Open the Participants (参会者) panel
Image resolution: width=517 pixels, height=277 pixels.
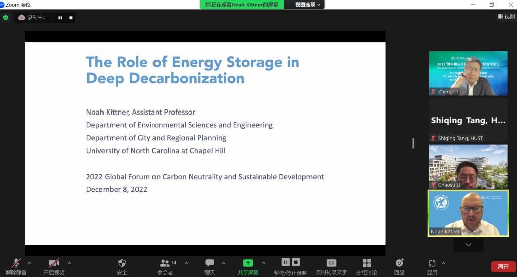click(165, 264)
